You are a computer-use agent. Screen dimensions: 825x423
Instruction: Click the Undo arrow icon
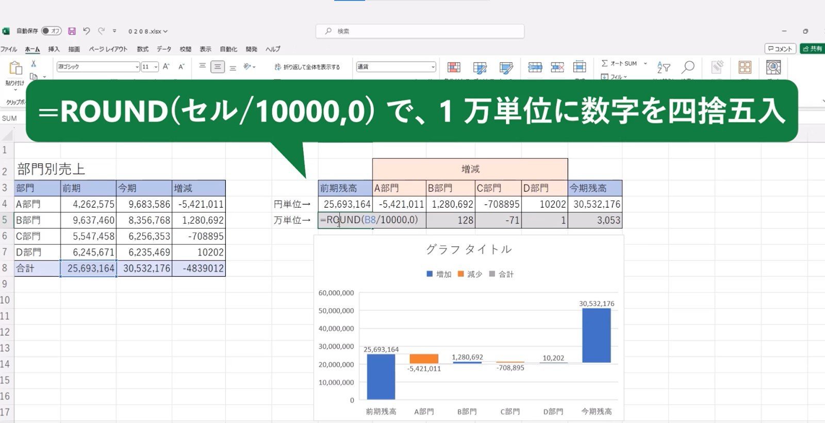pos(87,31)
